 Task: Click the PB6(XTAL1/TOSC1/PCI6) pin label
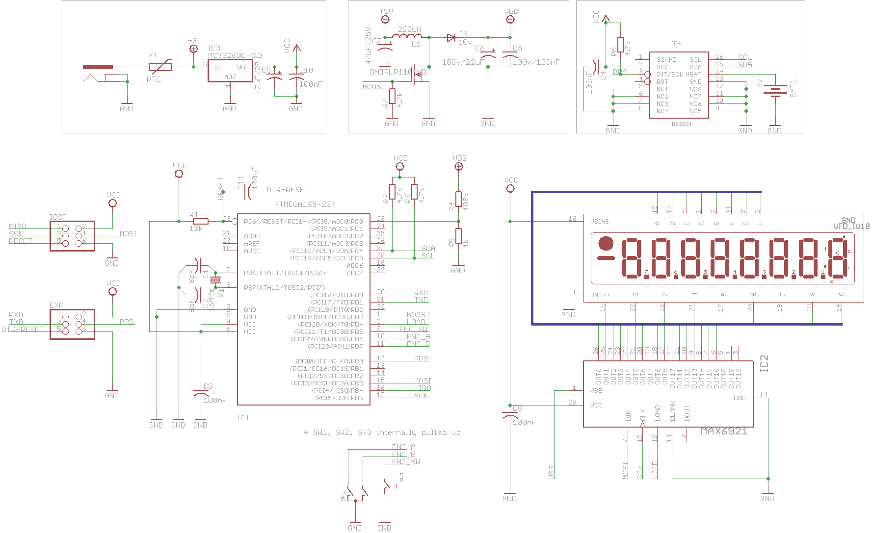point(284,273)
